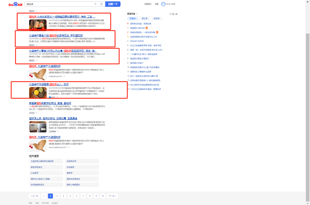The image size is (310, 205).
Task: Clear the search box with X icon
Action: coord(95,4)
